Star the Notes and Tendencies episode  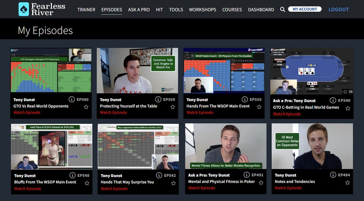(348, 183)
